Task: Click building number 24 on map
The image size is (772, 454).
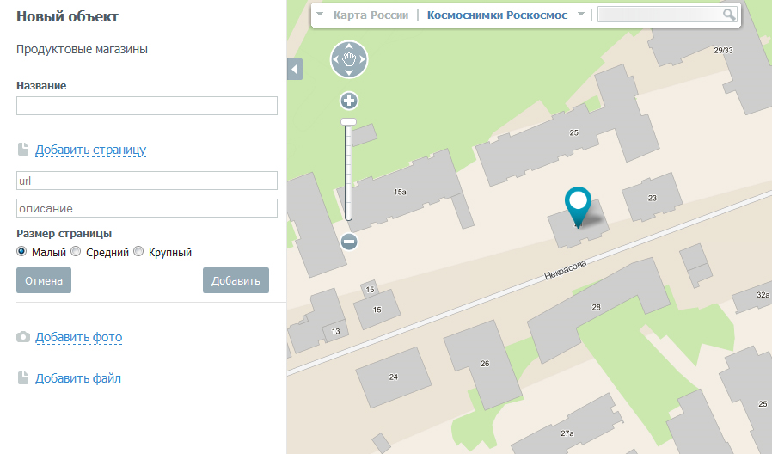Action: click(394, 377)
